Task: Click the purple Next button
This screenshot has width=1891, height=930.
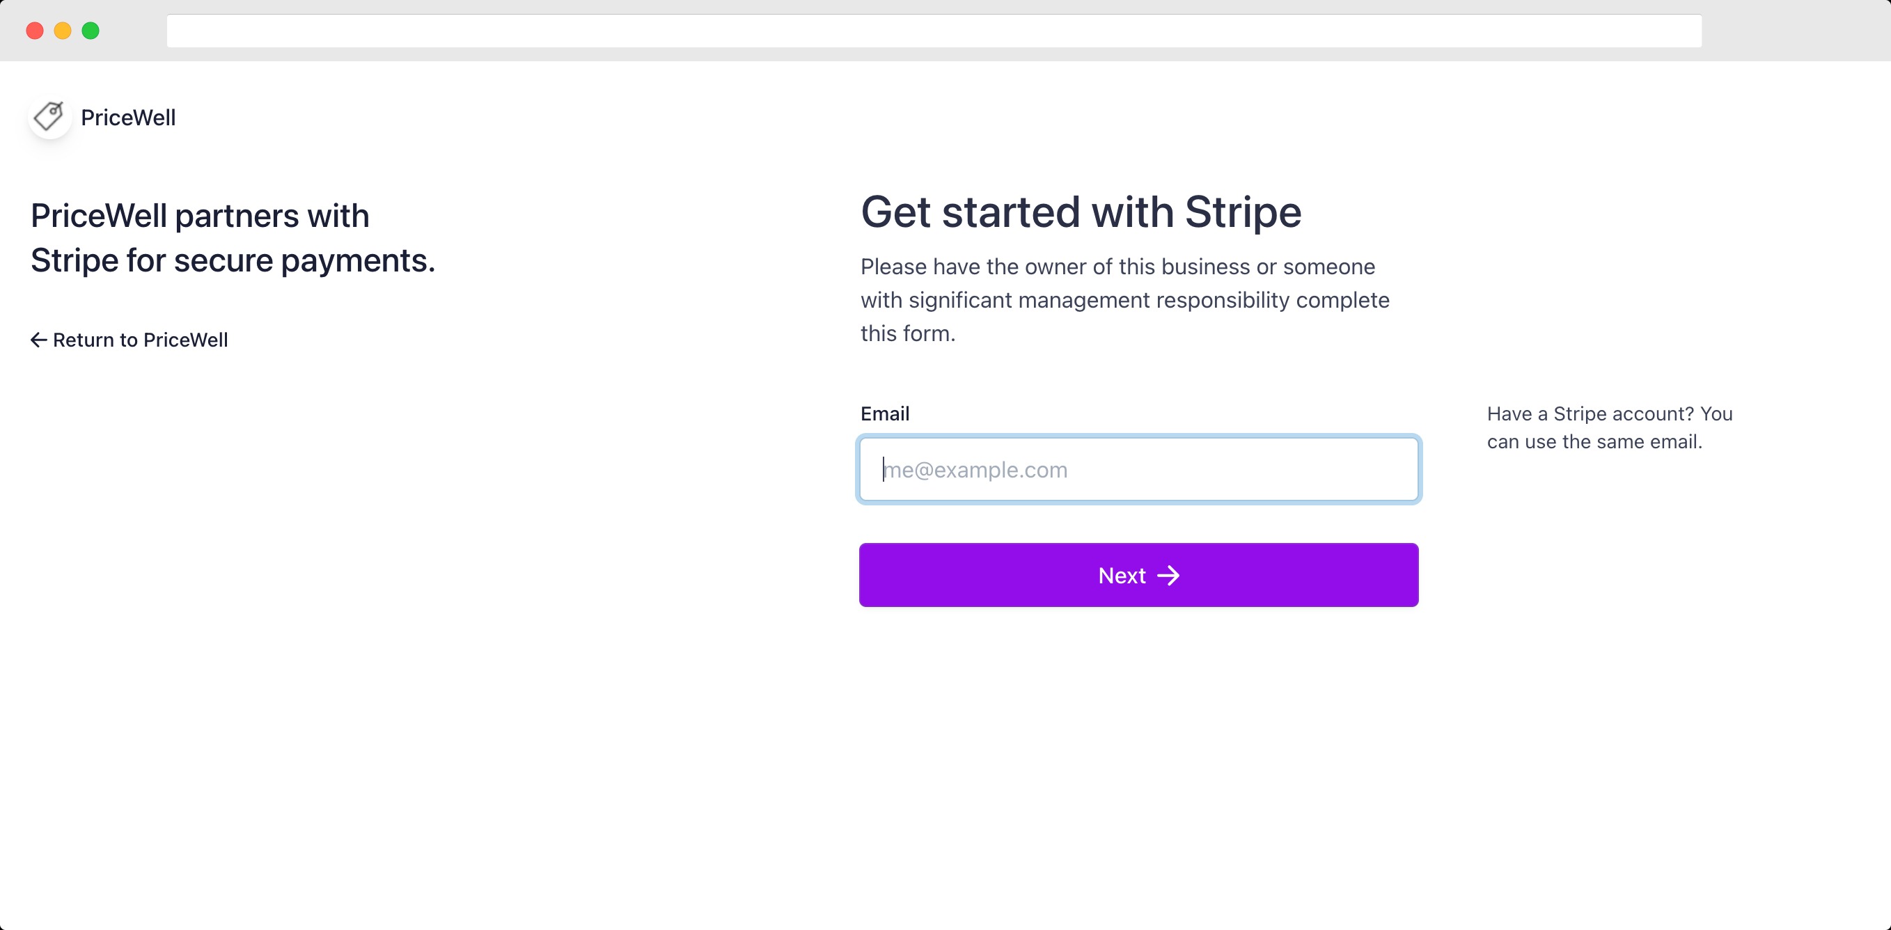Action: [1138, 575]
